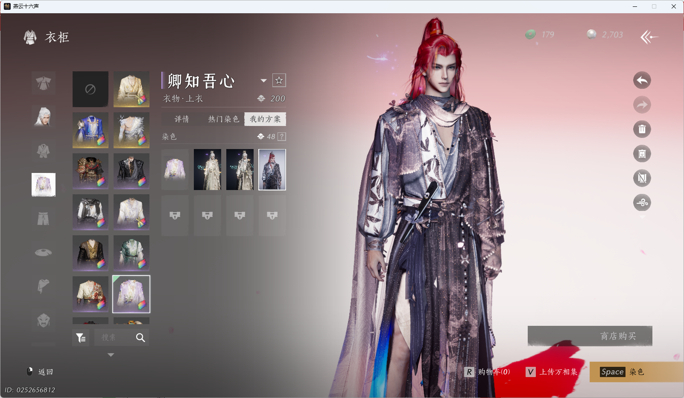
Task: Toggle weapon visibility with the crossed-out icon
Action: pos(642,179)
